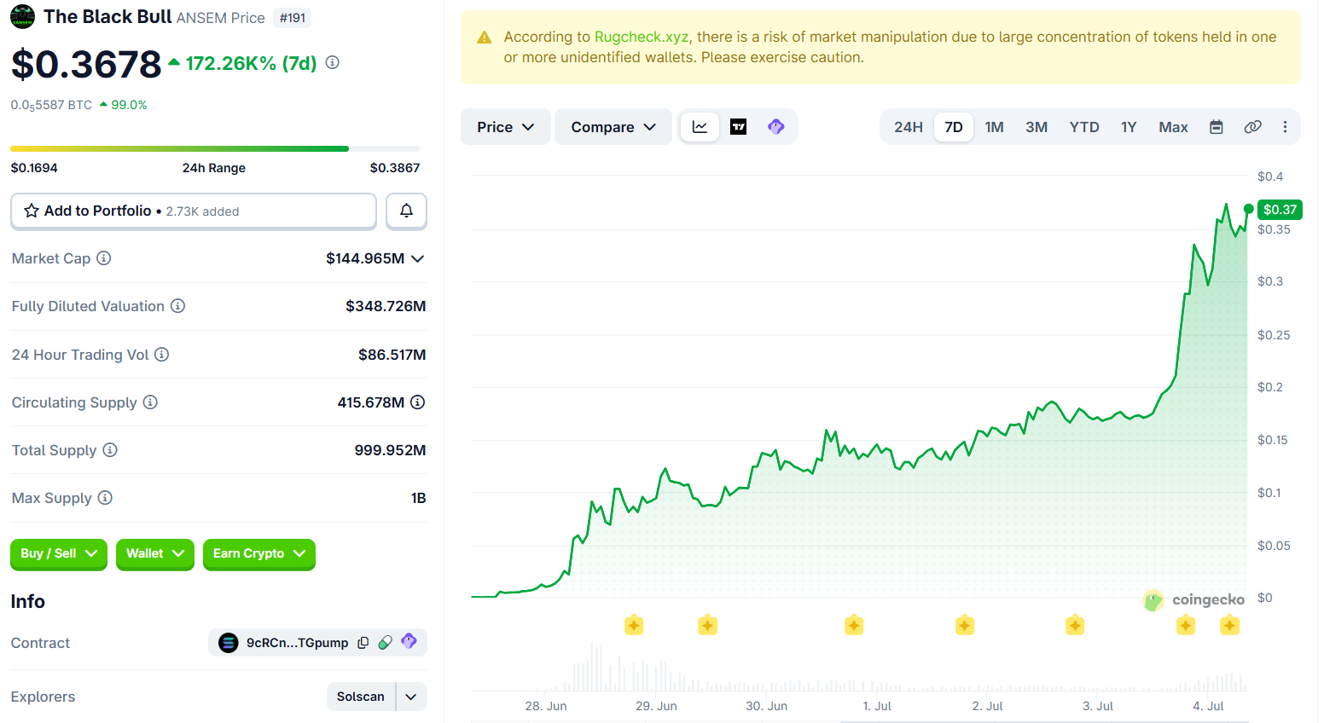Click the Solana chain icon in contract

[228, 643]
